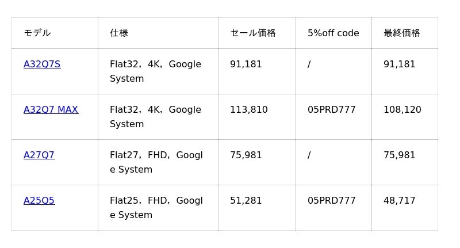This screenshot has height=248, width=460.
Task: Click the sale price 51,281
Action: click(246, 200)
